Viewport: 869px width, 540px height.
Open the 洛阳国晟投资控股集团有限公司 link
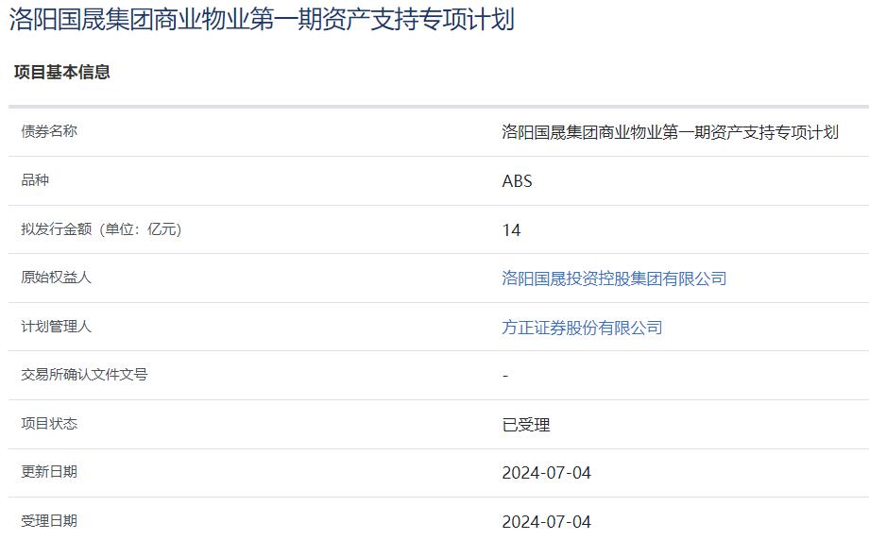614,278
